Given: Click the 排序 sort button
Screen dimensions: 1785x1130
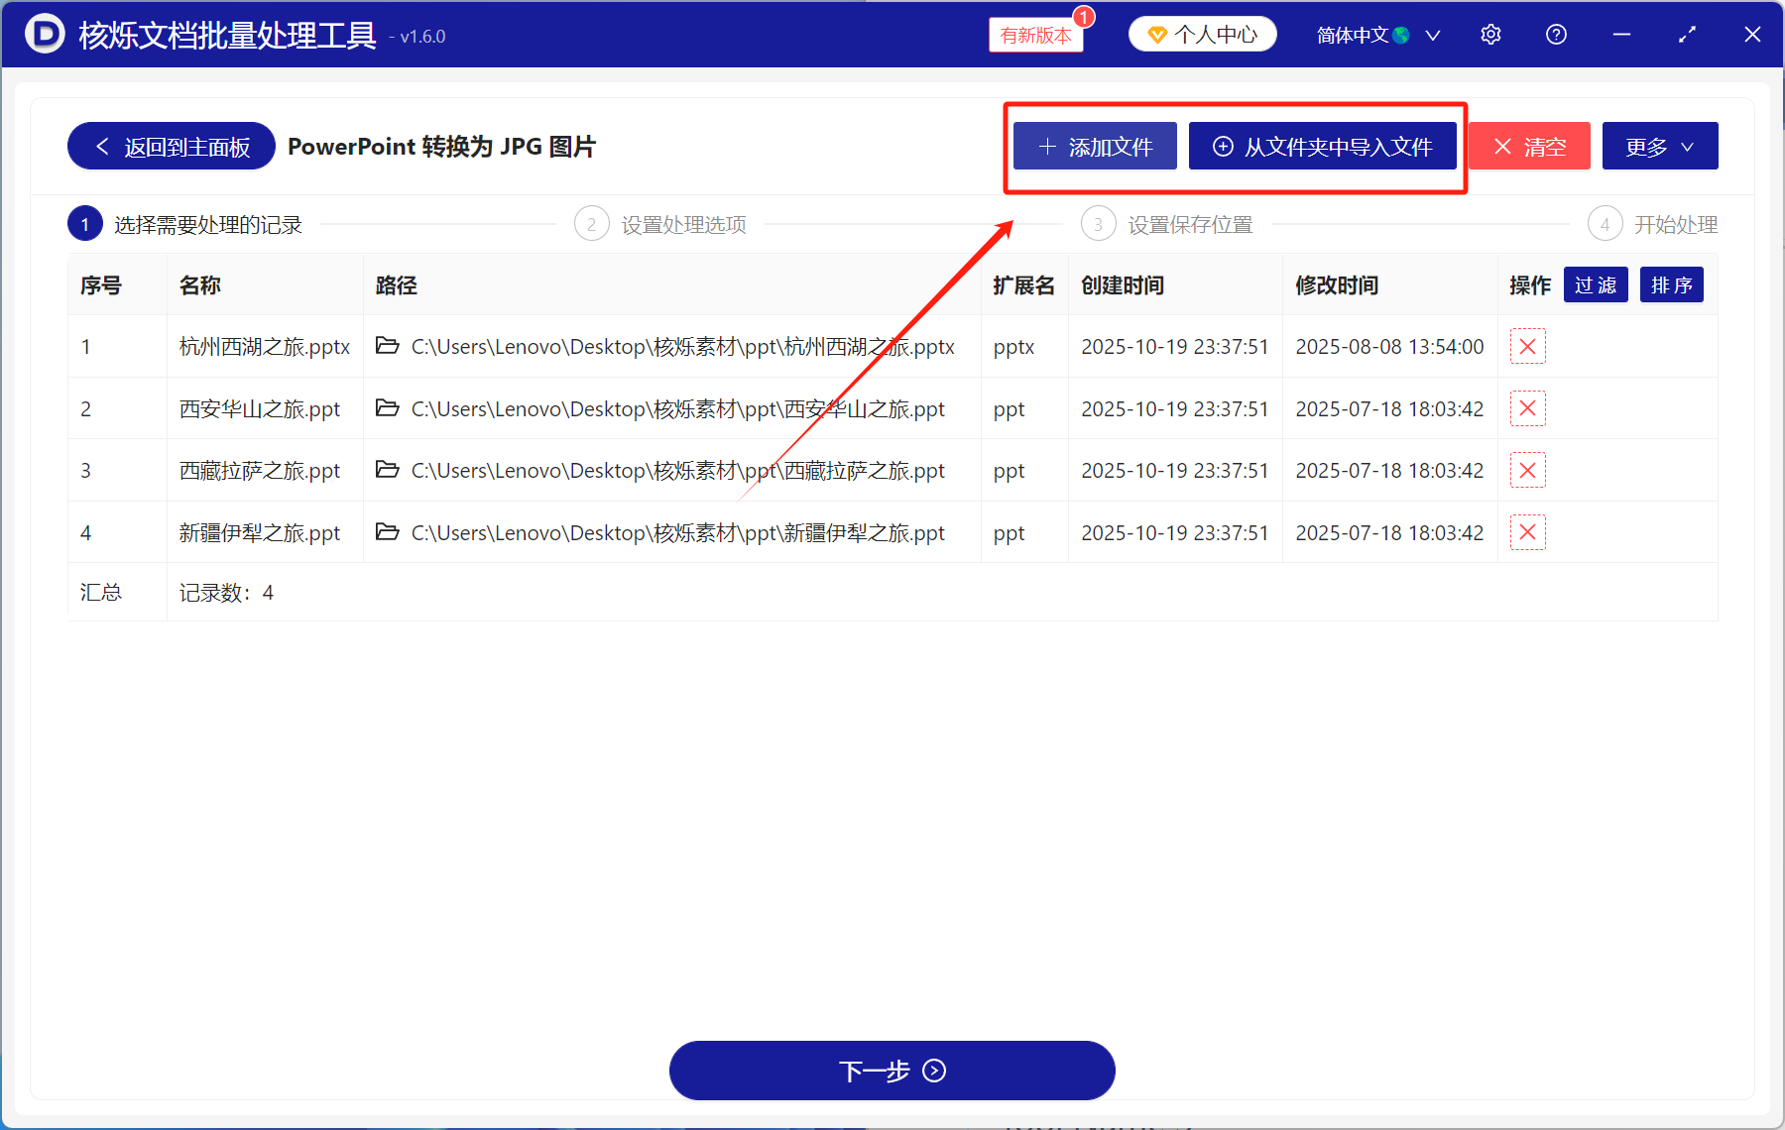Looking at the screenshot, I should 1672,285.
